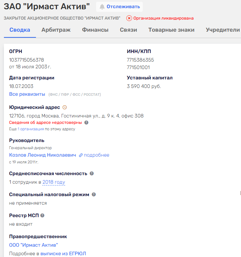Click Сведения об адресе недостоверны warning
The width and height of the screenshot is (241, 257).
[46, 122]
